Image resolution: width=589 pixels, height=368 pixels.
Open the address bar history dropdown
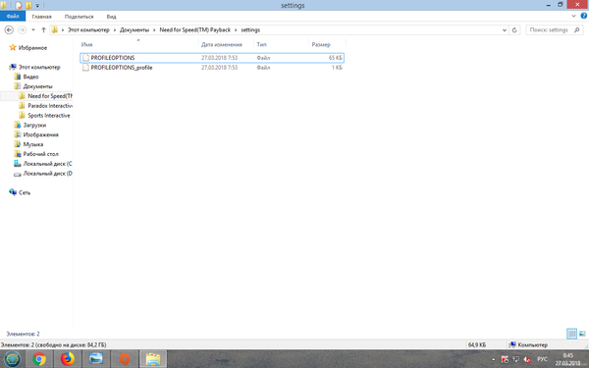pos(505,30)
